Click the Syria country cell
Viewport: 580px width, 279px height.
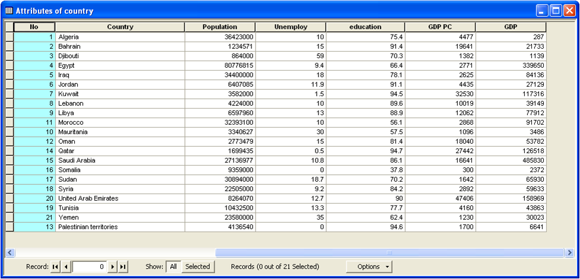coord(120,189)
